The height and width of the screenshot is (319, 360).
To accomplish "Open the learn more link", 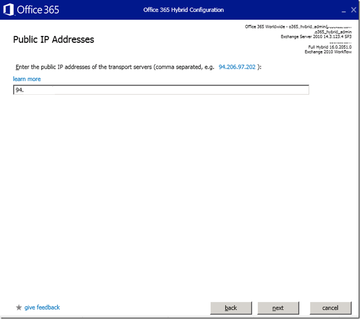I will pos(27,79).
